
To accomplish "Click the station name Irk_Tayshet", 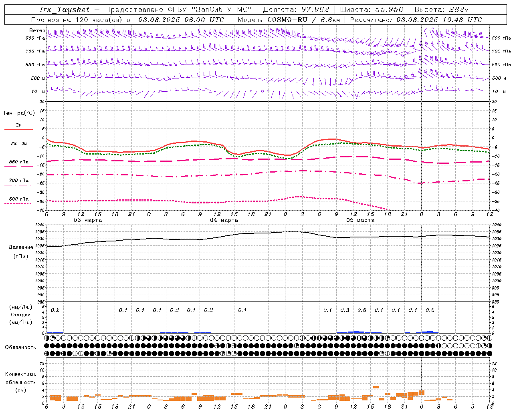I will [x=65, y=10].
